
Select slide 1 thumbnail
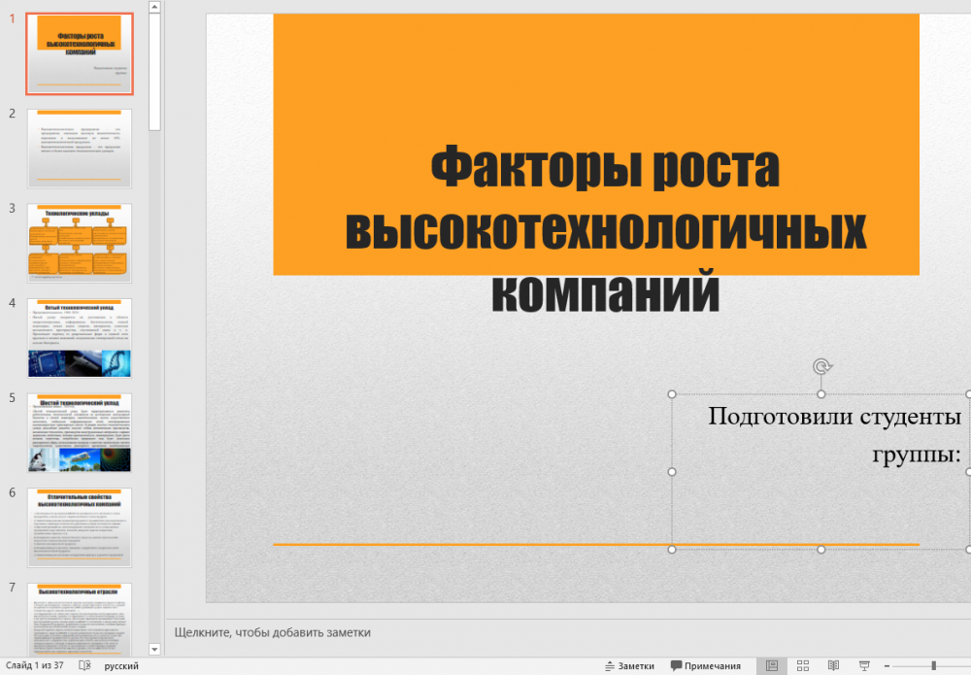(x=80, y=53)
